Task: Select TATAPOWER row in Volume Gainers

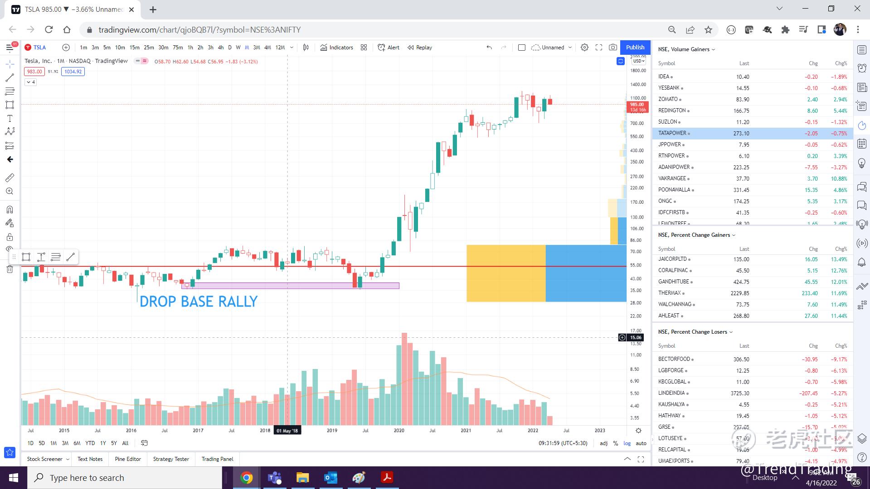Action: click(753, 133)
